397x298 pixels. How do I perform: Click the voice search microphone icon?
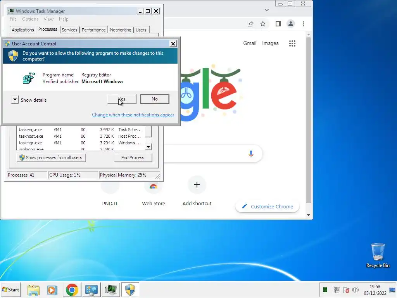(251, 154)
